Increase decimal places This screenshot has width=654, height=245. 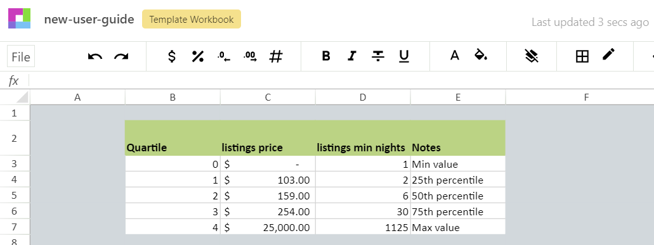click(x=251, y=56)
